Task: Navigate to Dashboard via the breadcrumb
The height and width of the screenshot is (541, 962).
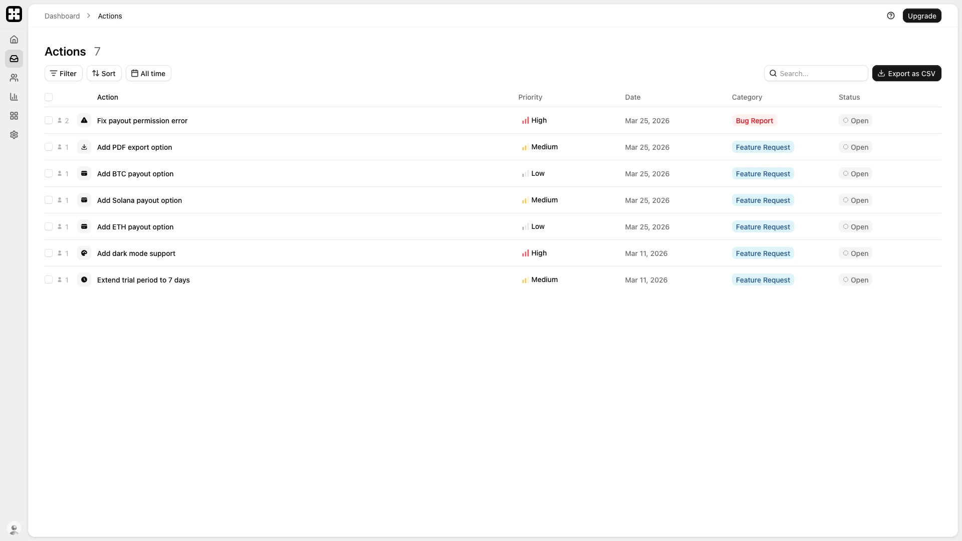Action: tap(62, 16)
